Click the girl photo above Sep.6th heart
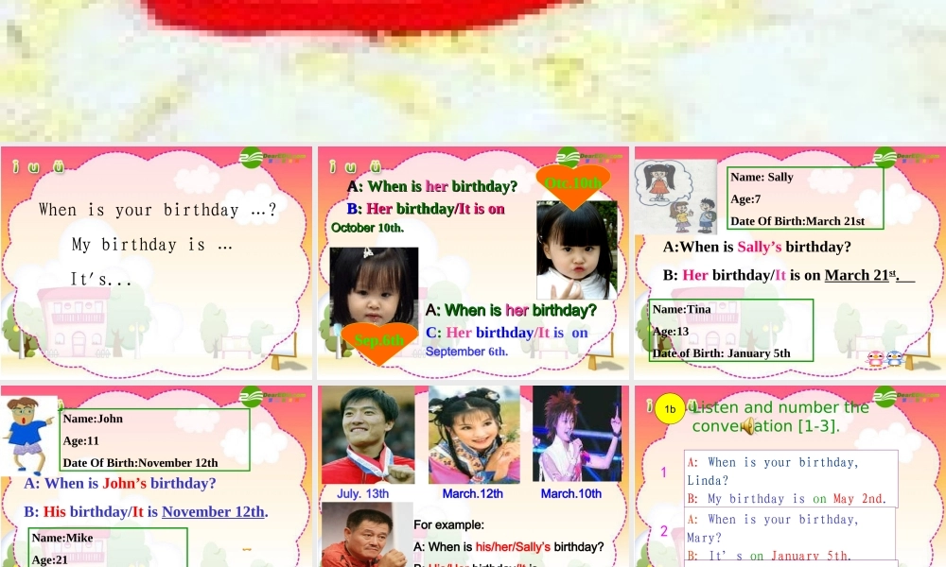Screen dimensions: 946x567 coord(374,287)
